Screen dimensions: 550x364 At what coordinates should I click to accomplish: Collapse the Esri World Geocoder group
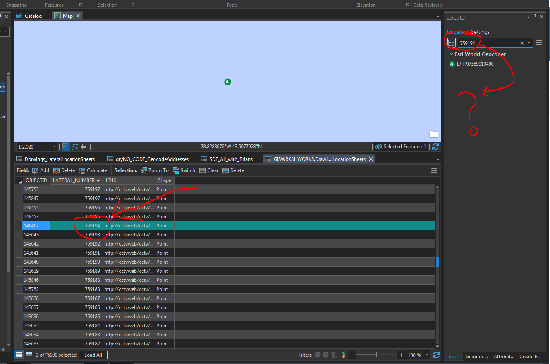[x=451, y=54]
